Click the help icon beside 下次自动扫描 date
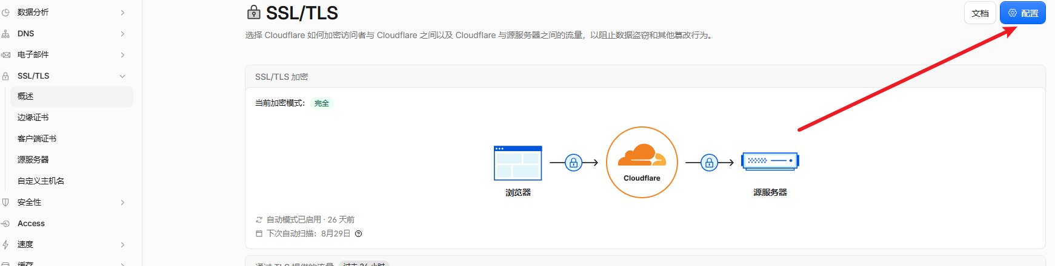Image resolution: width=1055 pixels, height=266 pixels. point(359,234)
